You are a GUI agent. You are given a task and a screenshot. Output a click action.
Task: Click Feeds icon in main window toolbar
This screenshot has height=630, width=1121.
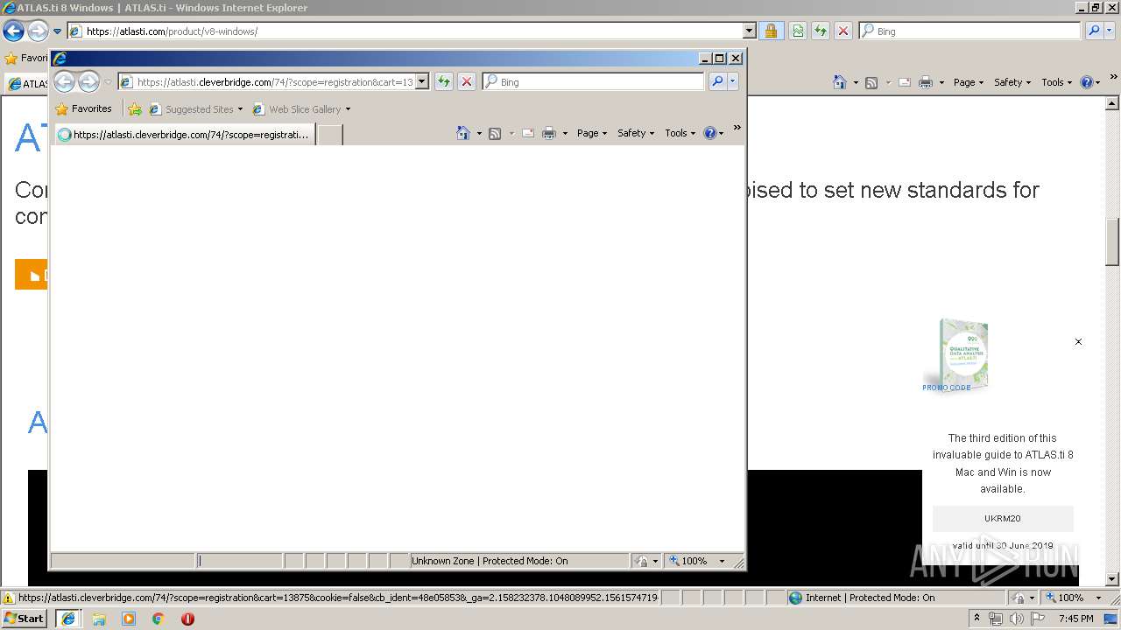pyautogui.click(x=871, y=82)
